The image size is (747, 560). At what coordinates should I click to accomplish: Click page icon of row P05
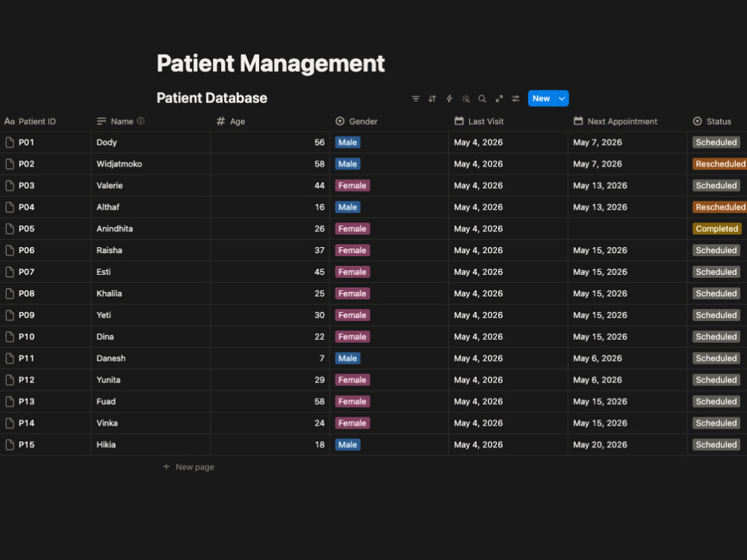point(10,228)
